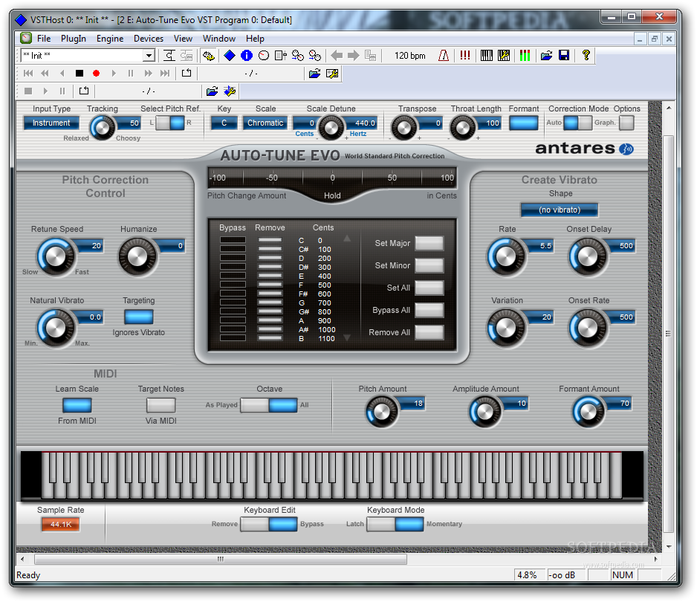Toggle Learn Scale From MIDI button
The width and height of the screenshot is (697, 602).
[x=77, y=405]
